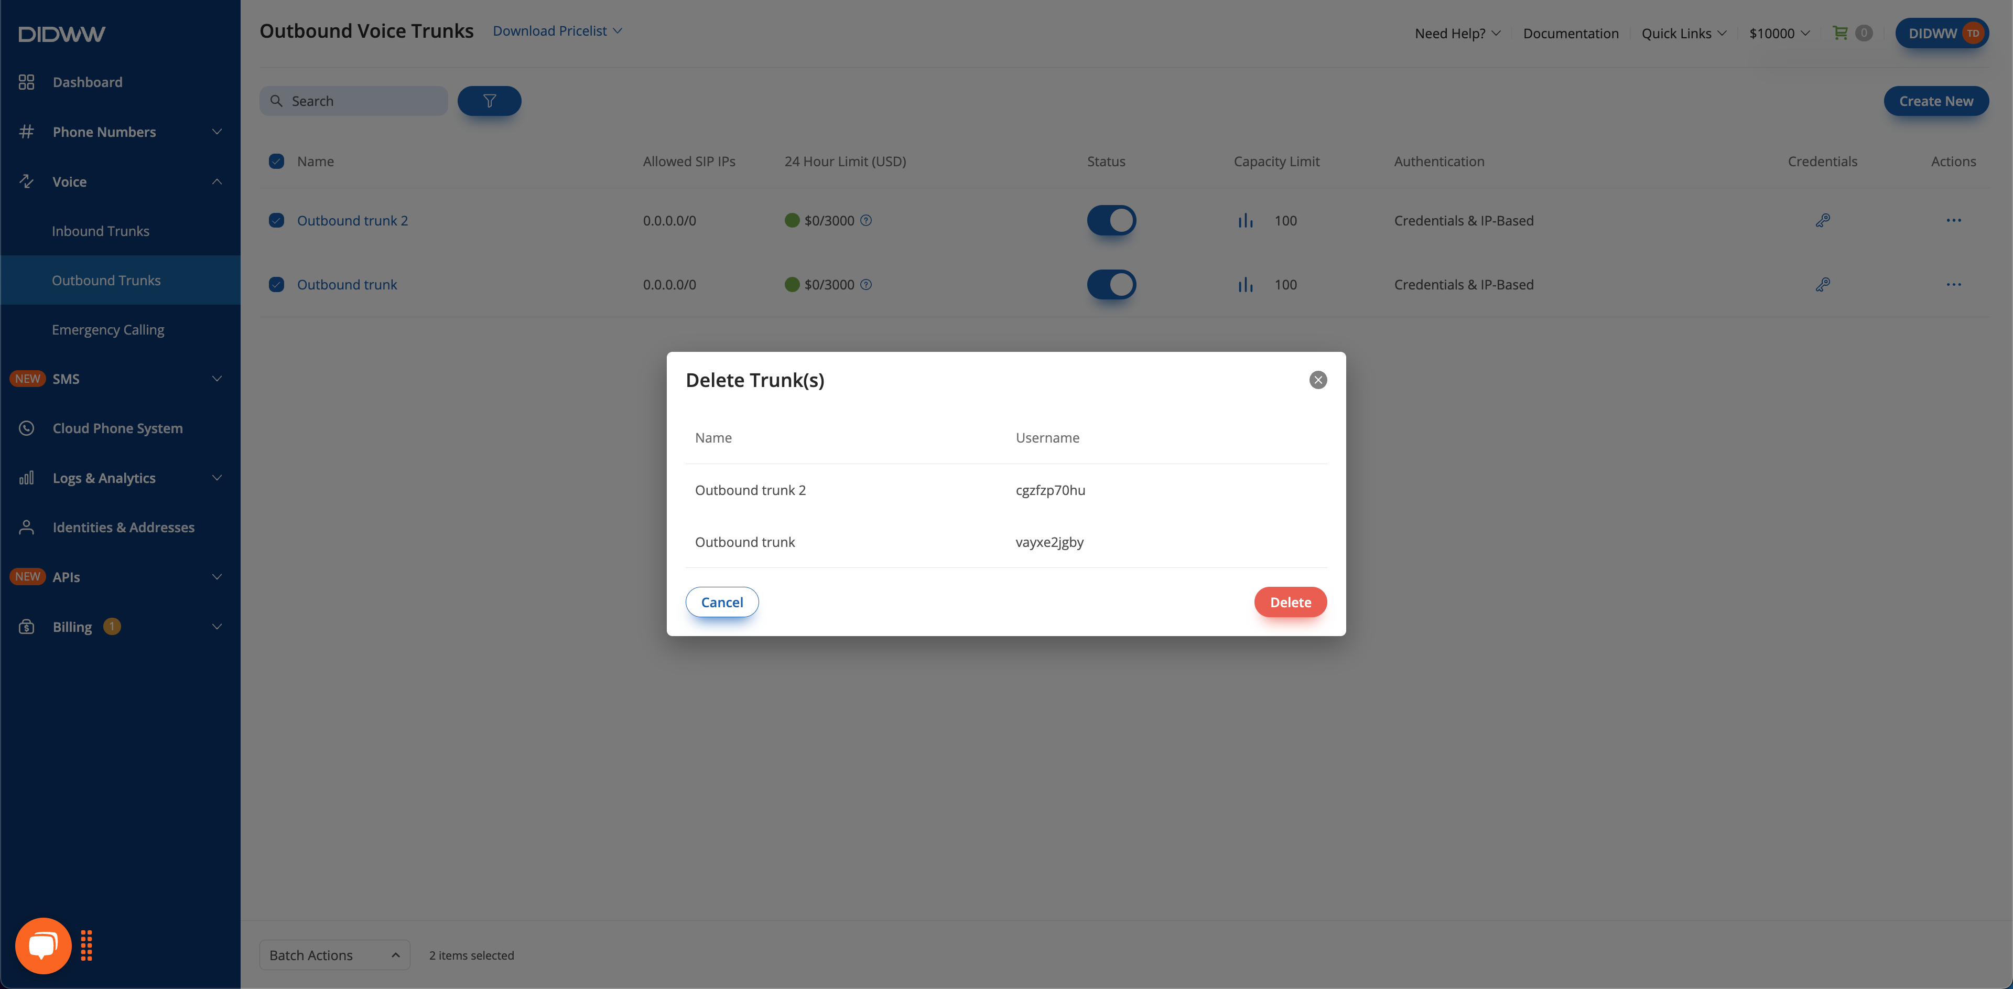Click the 24 hour limit info icon for Outbound trunk 2

tap(866, 220)
